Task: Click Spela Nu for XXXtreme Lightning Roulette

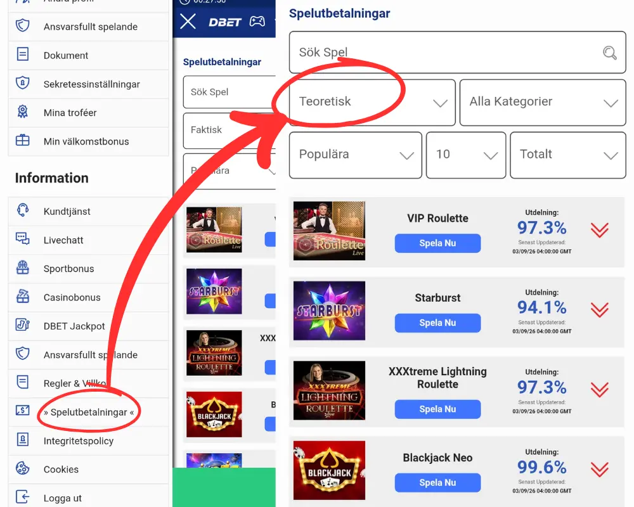Action: pyautogui.click(x=437, y=409)
